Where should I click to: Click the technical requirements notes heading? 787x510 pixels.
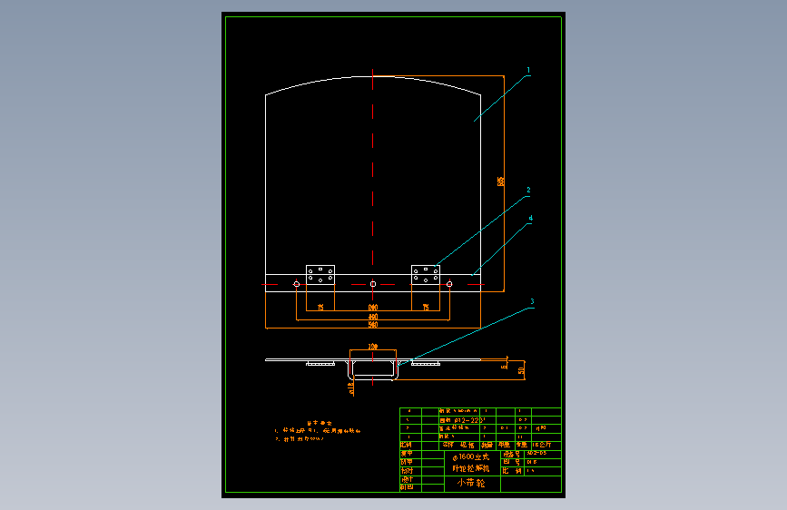pyautogui.click(x=320, y=423)
